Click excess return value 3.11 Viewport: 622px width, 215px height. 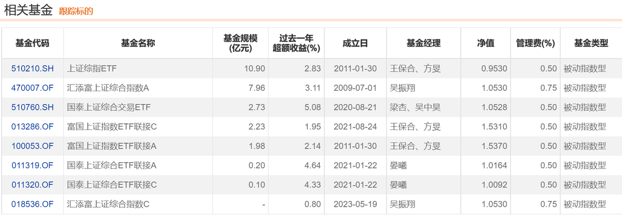313,88
